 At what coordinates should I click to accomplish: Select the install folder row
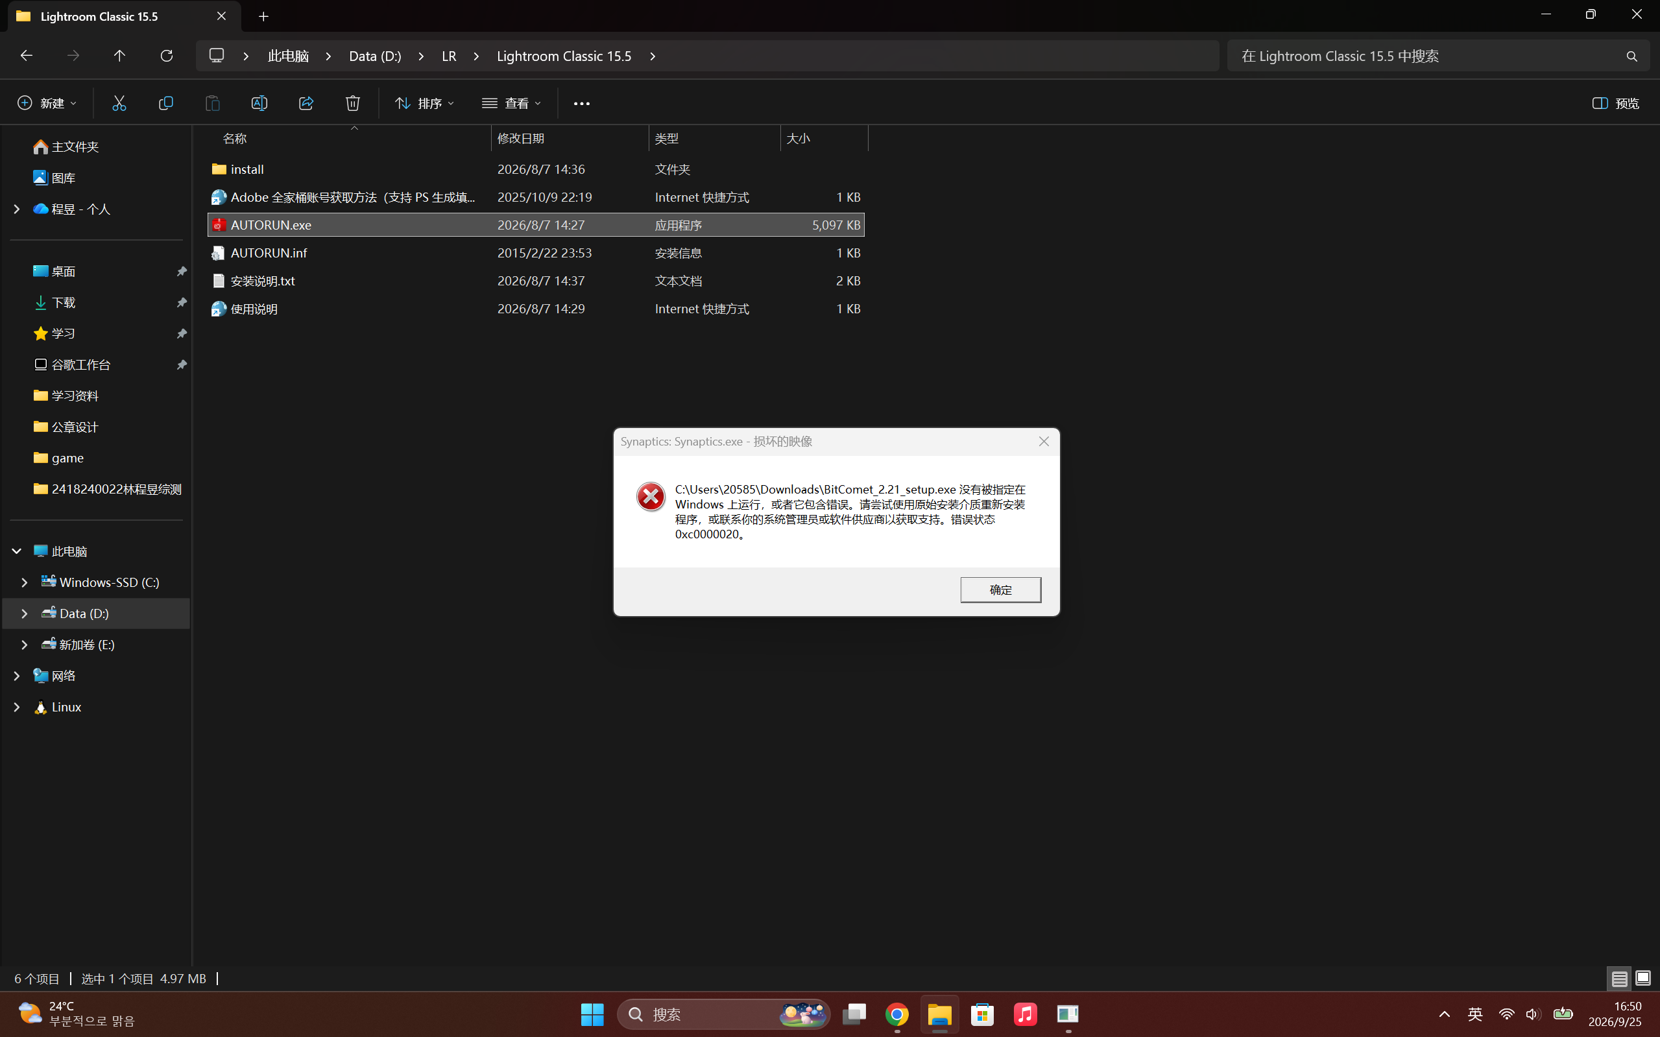536,169
